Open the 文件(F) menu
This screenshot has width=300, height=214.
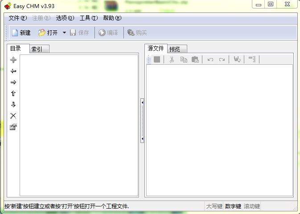(x=17, y=18)
